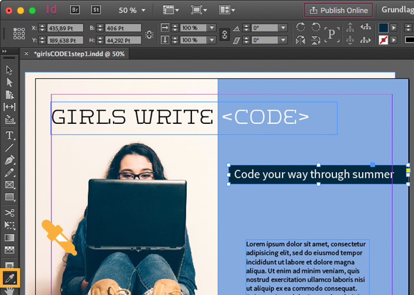Flip selected object horizontally

click(x=300, y=40)
